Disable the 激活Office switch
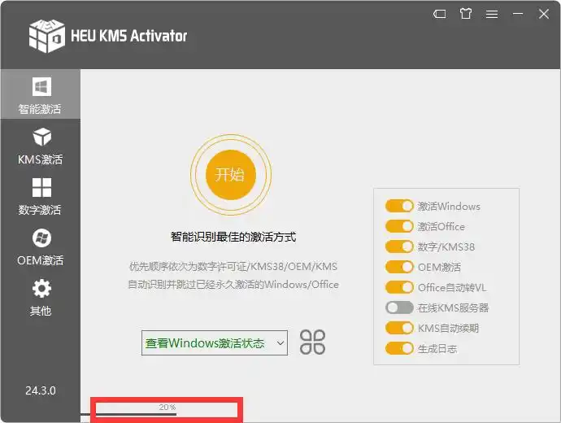 coord(399,227)
